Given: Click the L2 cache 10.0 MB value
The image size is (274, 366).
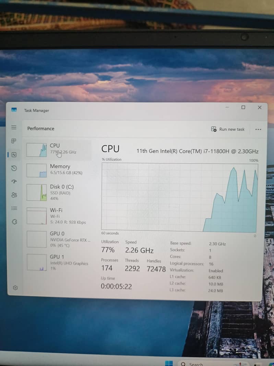Looking at the screenshot, I should [x=216, y=284].
